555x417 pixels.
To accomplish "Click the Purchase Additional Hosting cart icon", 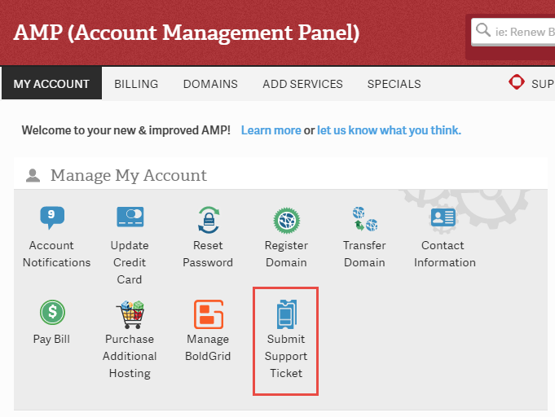I will point(130,314).
